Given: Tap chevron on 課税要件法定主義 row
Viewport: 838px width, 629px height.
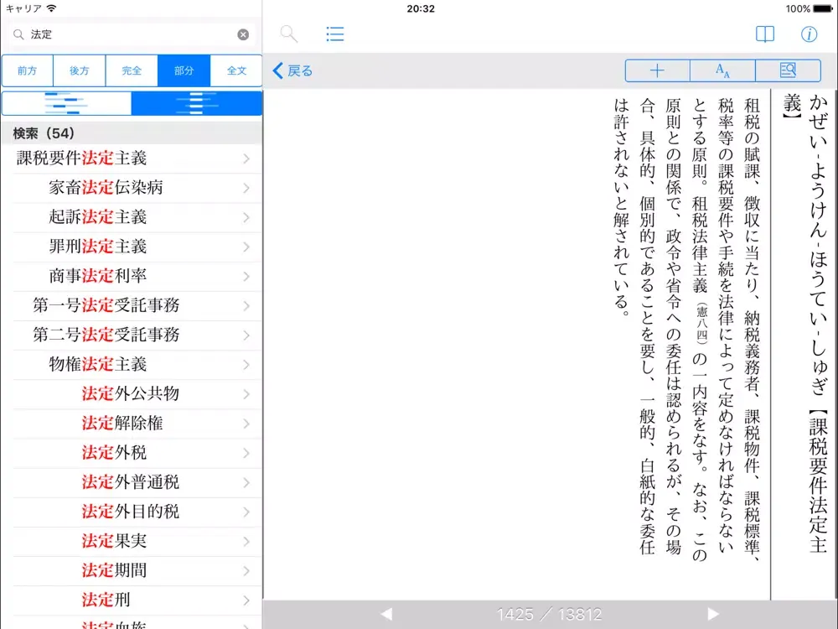Looking at the screenshot, I should [246, 159].
